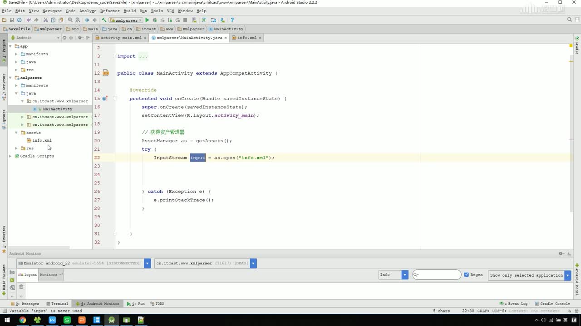
Task: Click the Android Monitor gear settings icon
Action: [x=561, y=254]
